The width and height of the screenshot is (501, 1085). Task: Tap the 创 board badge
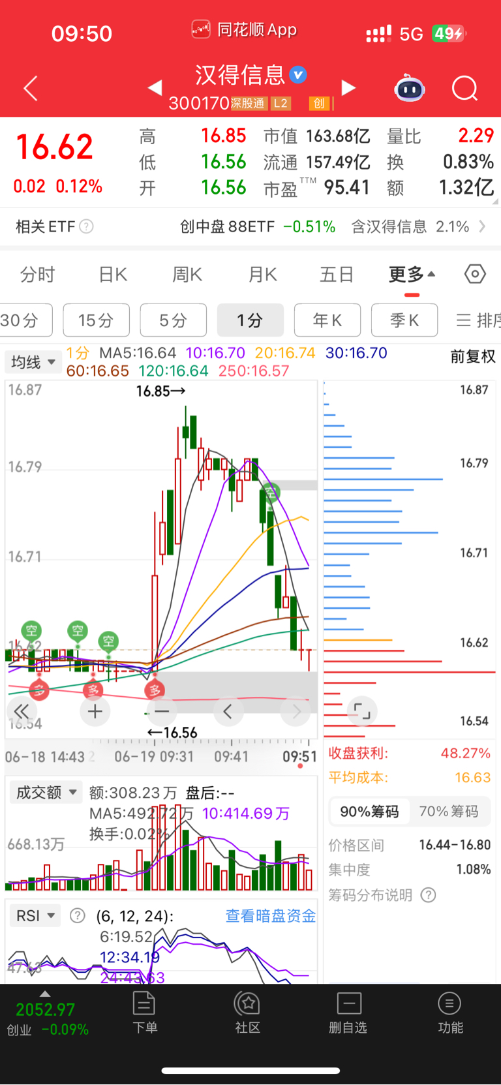(319, 103)
